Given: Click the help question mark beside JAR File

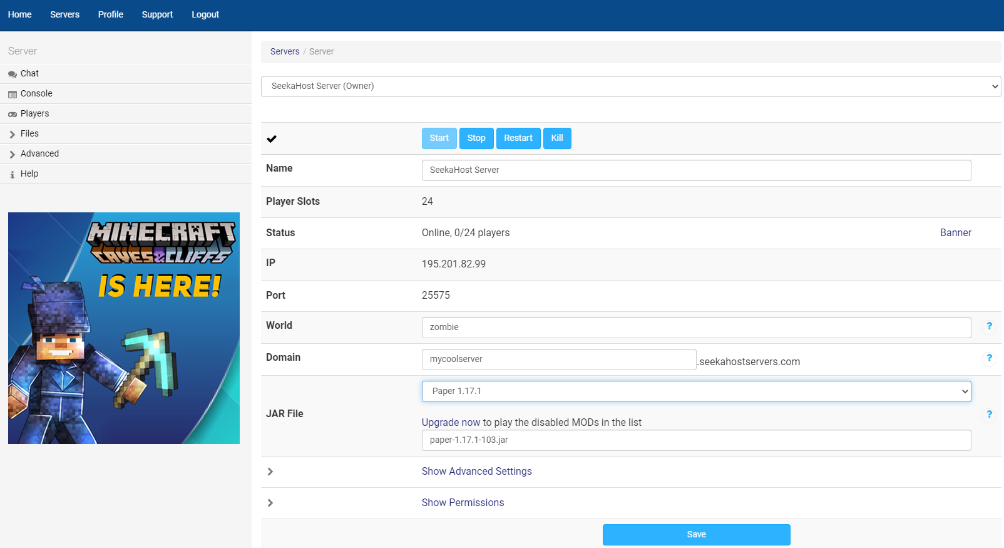Looking at the screenshot, I should 989,414.
